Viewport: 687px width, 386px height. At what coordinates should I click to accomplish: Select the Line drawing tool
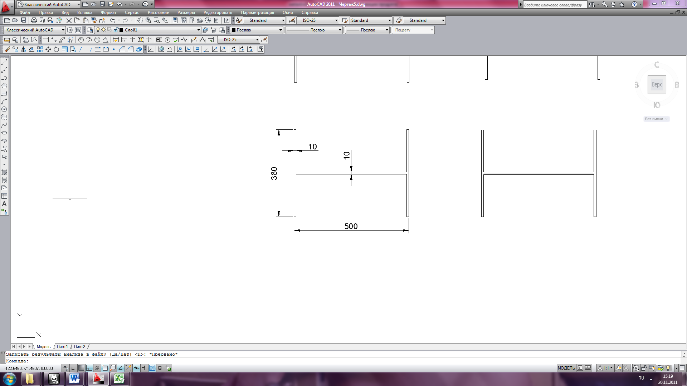pyautogui.click(x=4, y=62)
